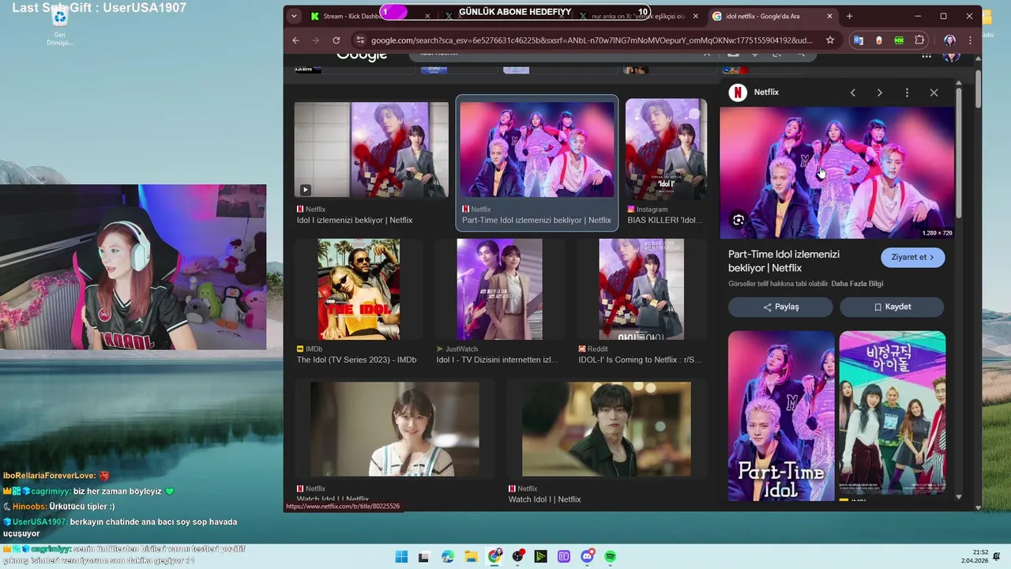
Task: Open the JustWatch Idol I poster thumbnail
Action: coord(499,289)
